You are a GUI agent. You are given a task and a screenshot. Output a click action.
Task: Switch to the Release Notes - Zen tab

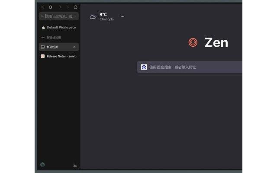59,56
